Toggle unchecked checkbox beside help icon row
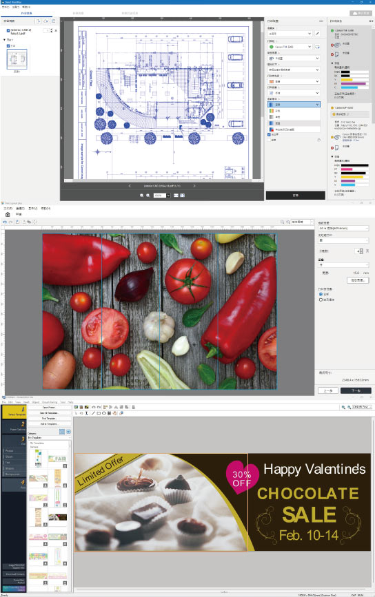This screenshot has width=375, height=597. [x=269, y=140]
